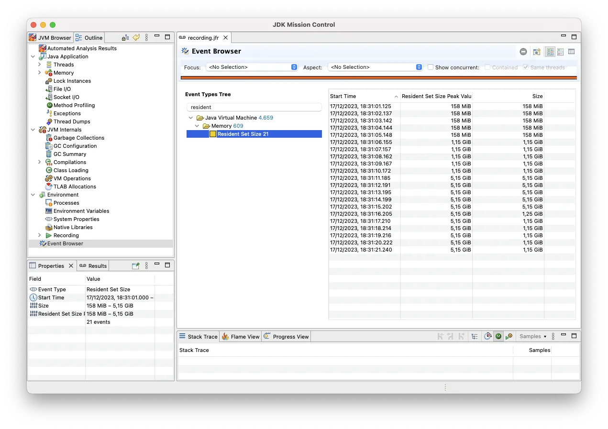
Task: Switch to the JVM Browser tab
Action: 50,38
